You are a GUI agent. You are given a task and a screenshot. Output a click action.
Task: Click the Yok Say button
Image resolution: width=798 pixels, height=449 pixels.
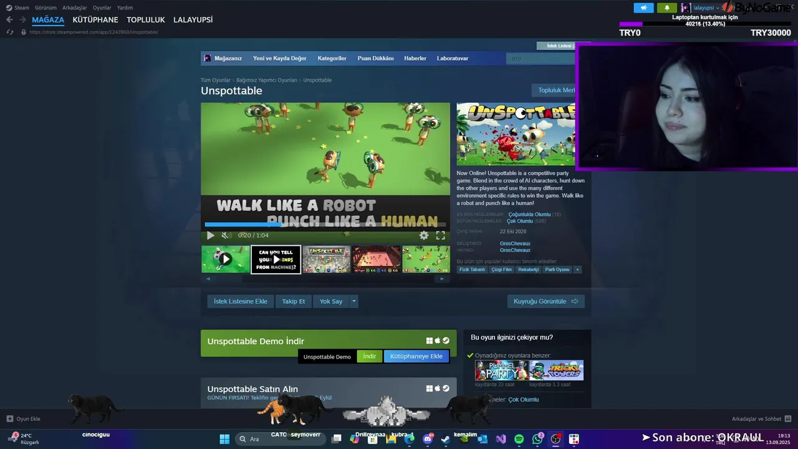331,301
